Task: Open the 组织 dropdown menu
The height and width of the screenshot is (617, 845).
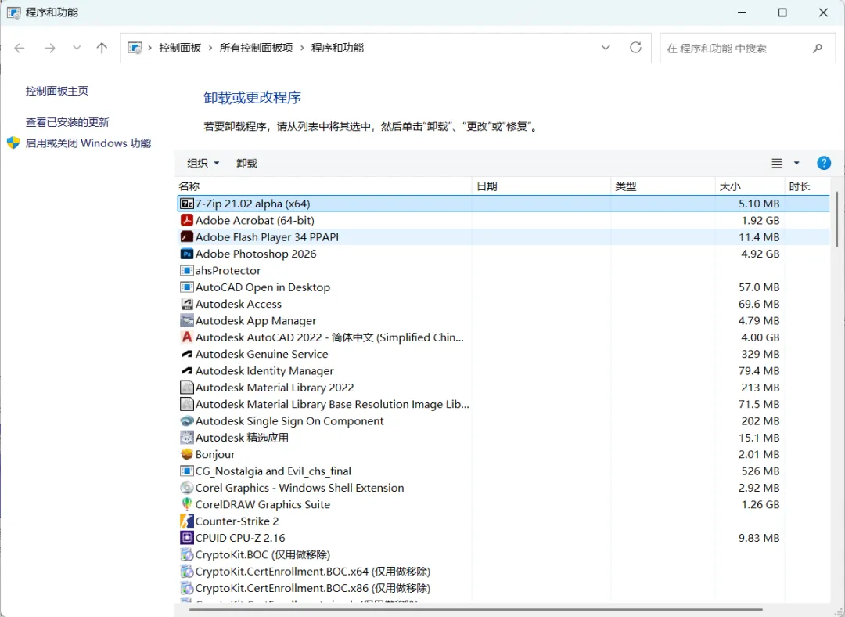Action: coord(203,164)
